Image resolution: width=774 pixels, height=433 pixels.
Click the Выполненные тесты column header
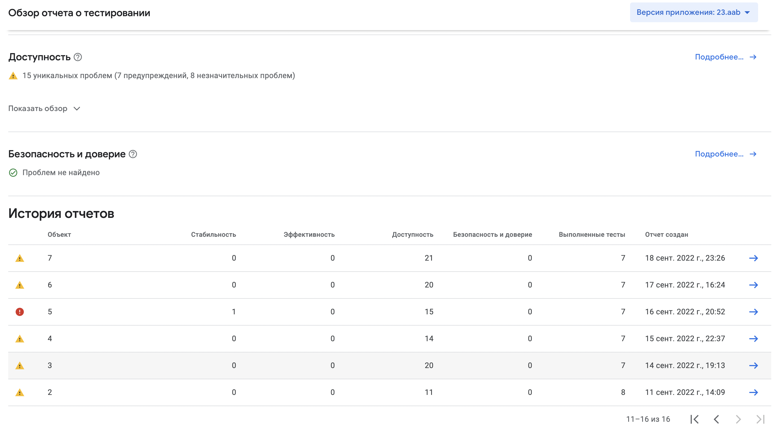pyautogui.click(x=592, y=235)
